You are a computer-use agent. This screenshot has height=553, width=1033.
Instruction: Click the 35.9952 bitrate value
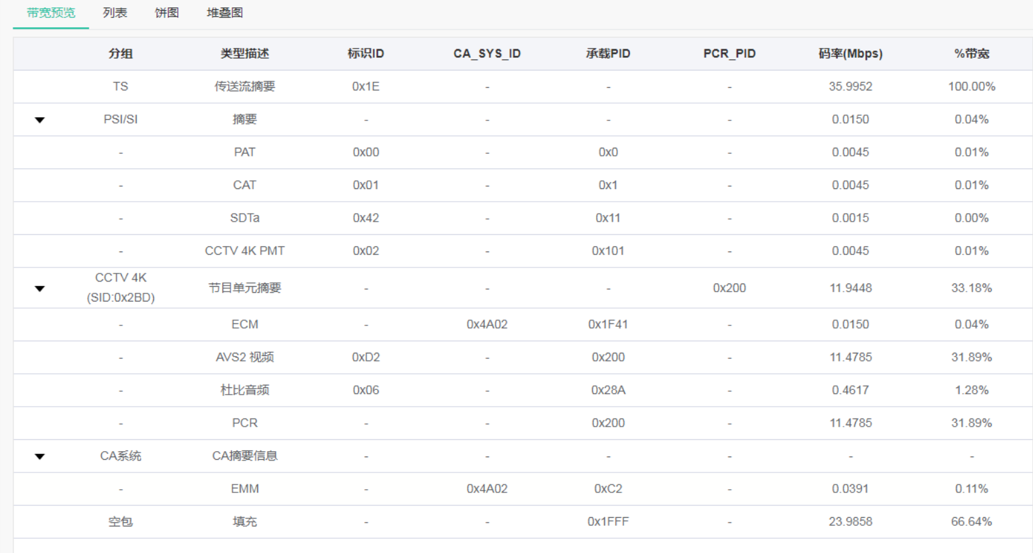click(851, 87)
